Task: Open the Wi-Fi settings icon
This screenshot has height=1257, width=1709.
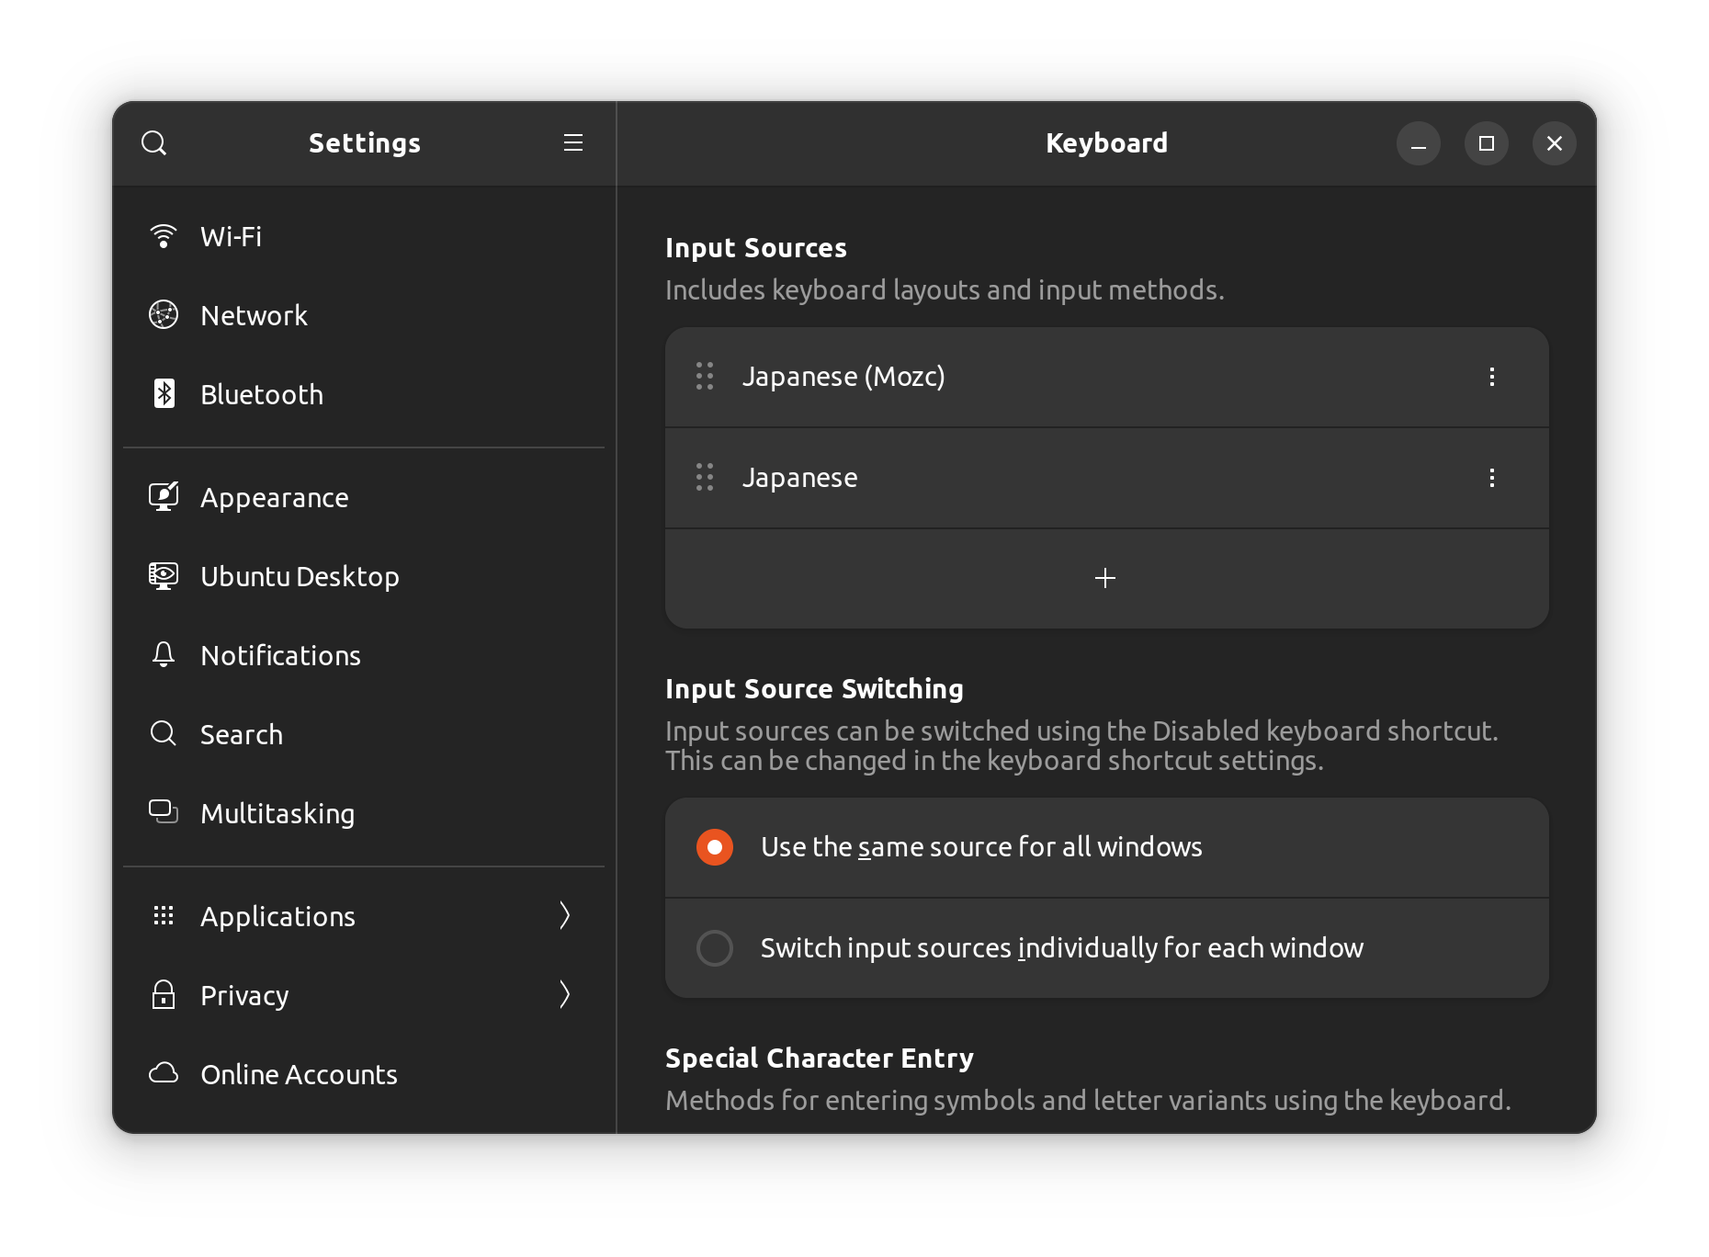Action: click(164, 236)
